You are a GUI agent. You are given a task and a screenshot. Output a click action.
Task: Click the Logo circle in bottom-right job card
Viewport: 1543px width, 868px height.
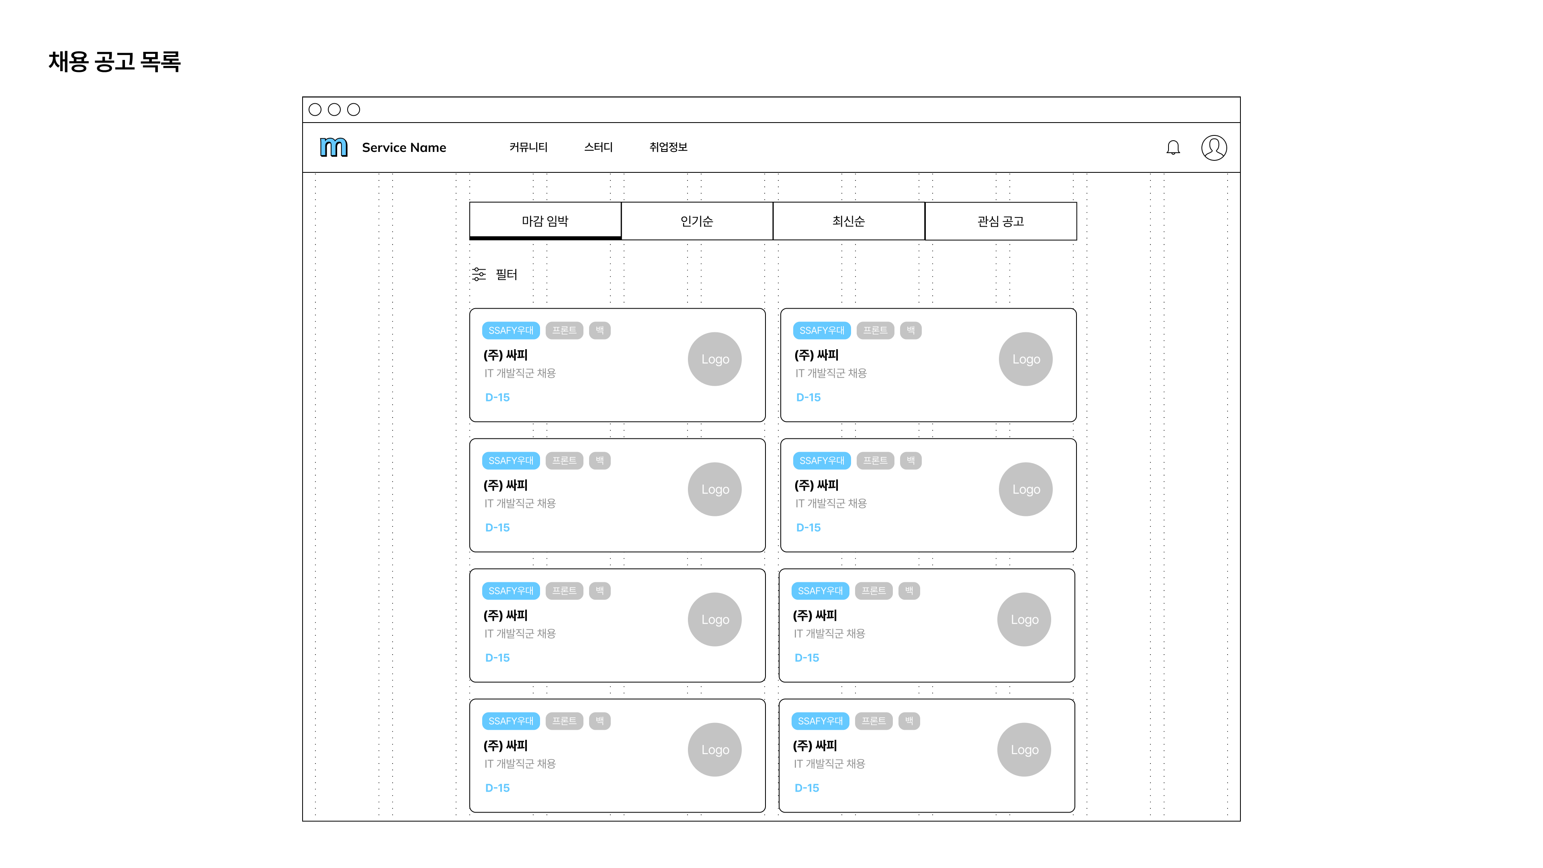click(1024, 749)
